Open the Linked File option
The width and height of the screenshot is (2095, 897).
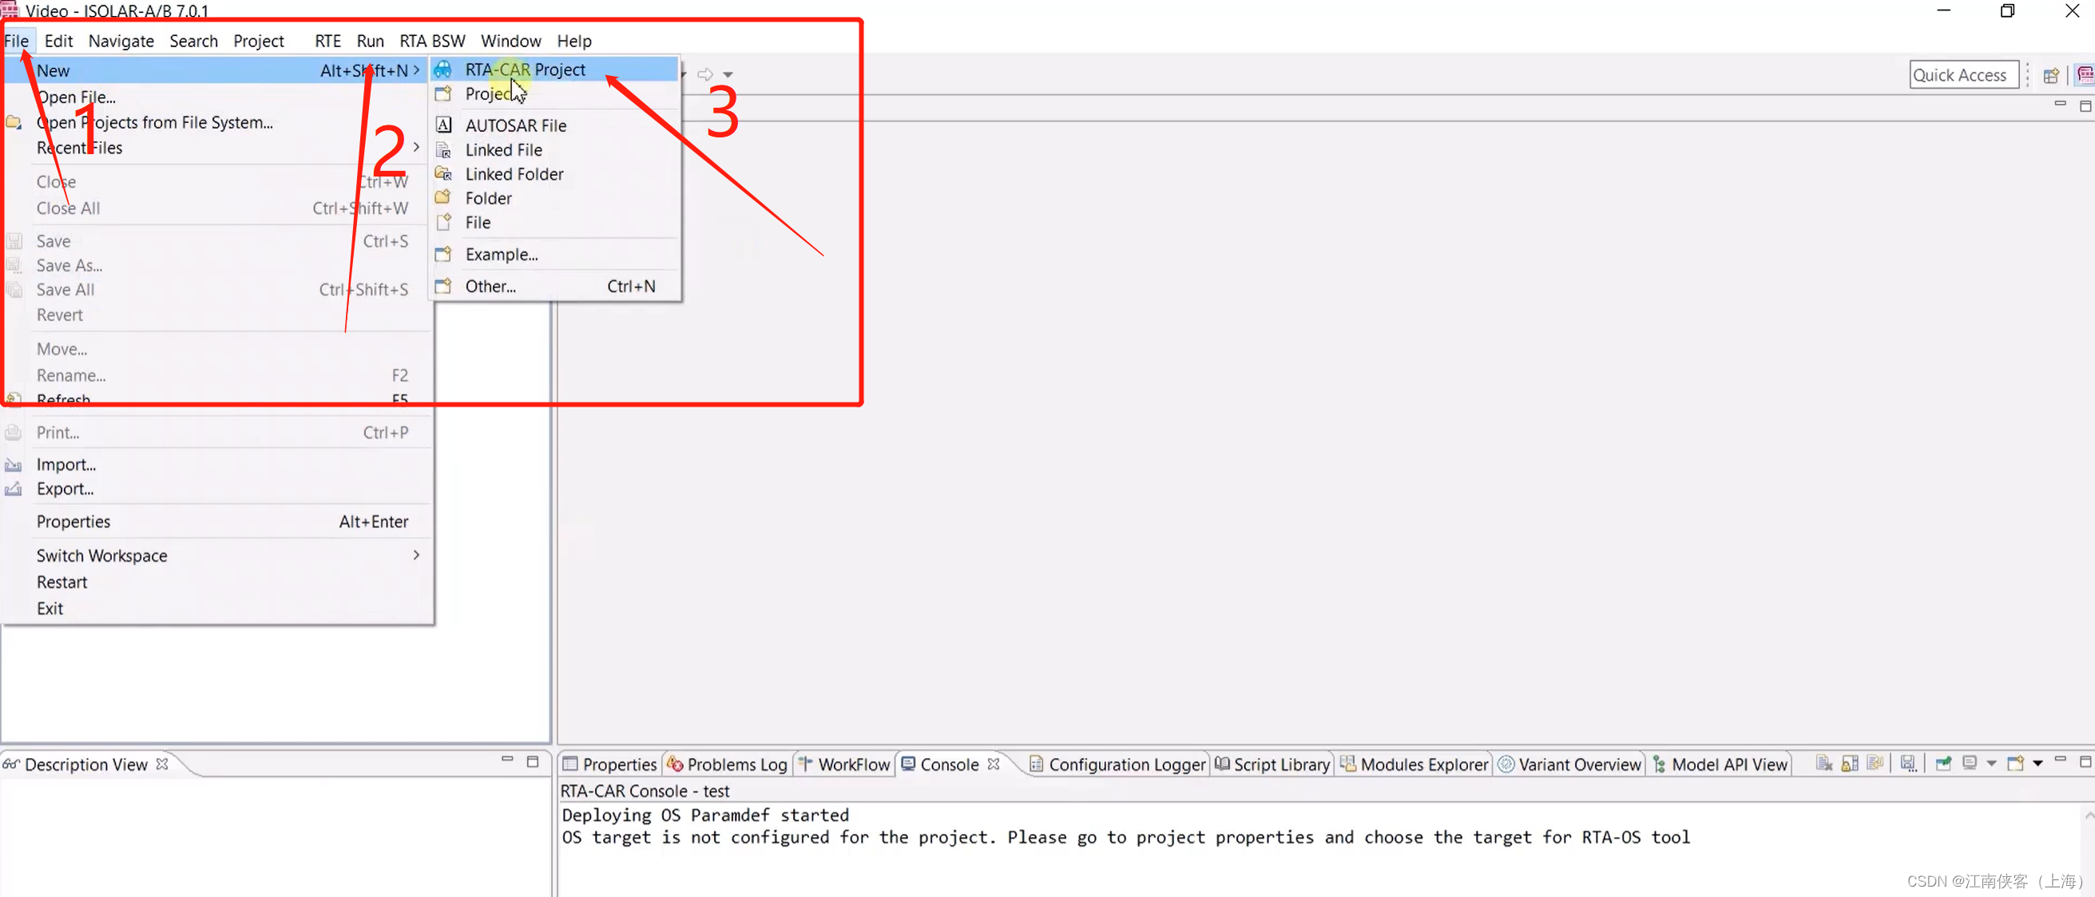pyautogui.click(x=504, y=149)
